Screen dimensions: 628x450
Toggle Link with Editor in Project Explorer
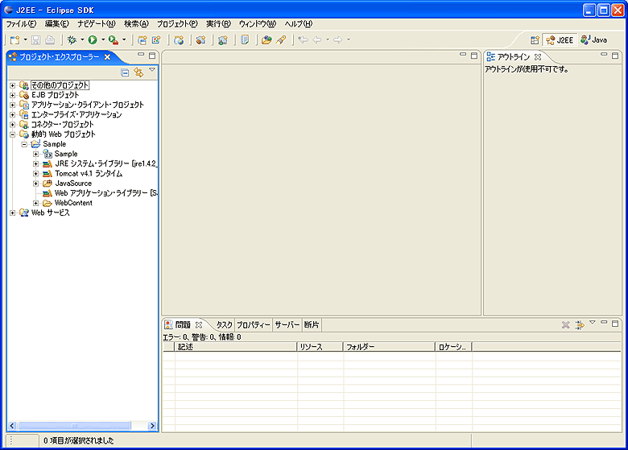[138, 72]
